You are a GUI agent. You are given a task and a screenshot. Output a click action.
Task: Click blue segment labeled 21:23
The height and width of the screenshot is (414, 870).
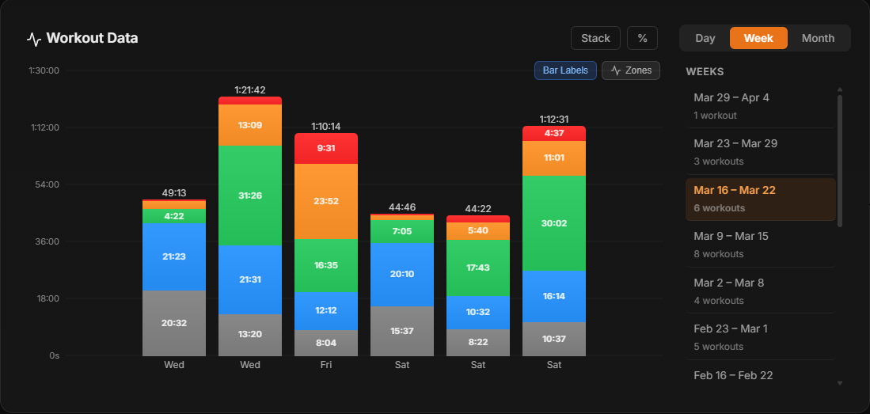point(174,257)
